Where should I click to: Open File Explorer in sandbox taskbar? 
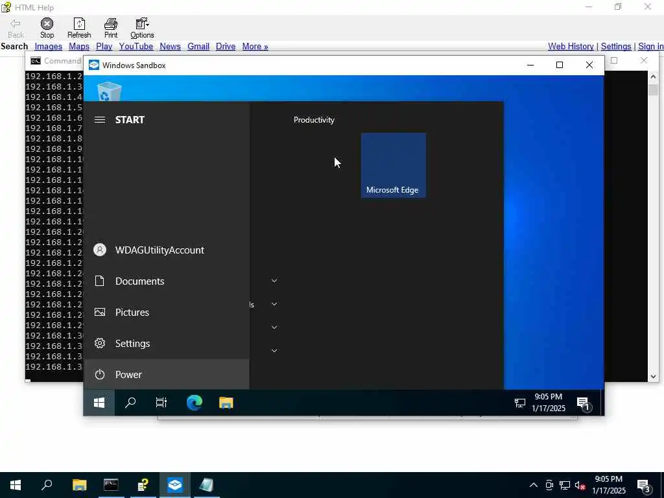click(226, 403)
